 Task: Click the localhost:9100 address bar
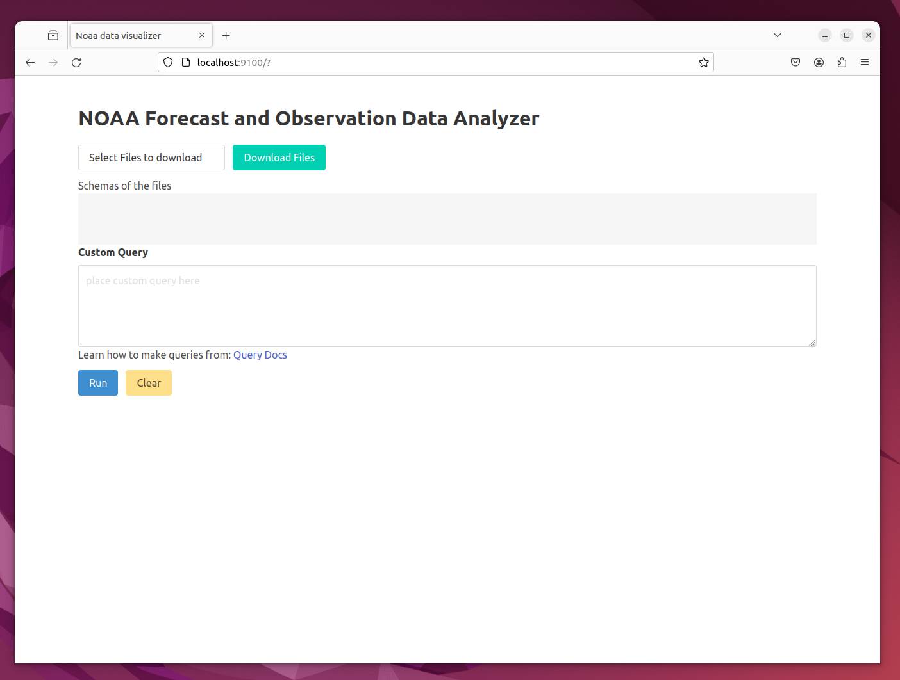436,62
